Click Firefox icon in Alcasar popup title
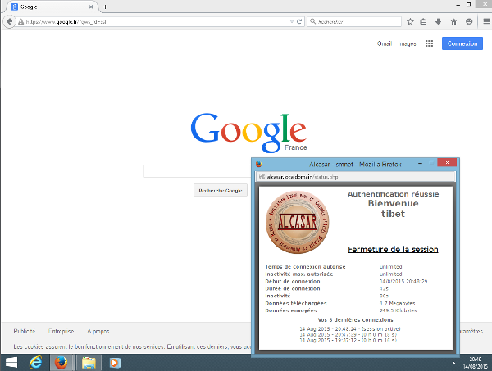 point(258,164)
